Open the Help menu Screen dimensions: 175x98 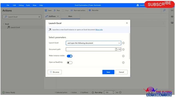coord(41,5)
